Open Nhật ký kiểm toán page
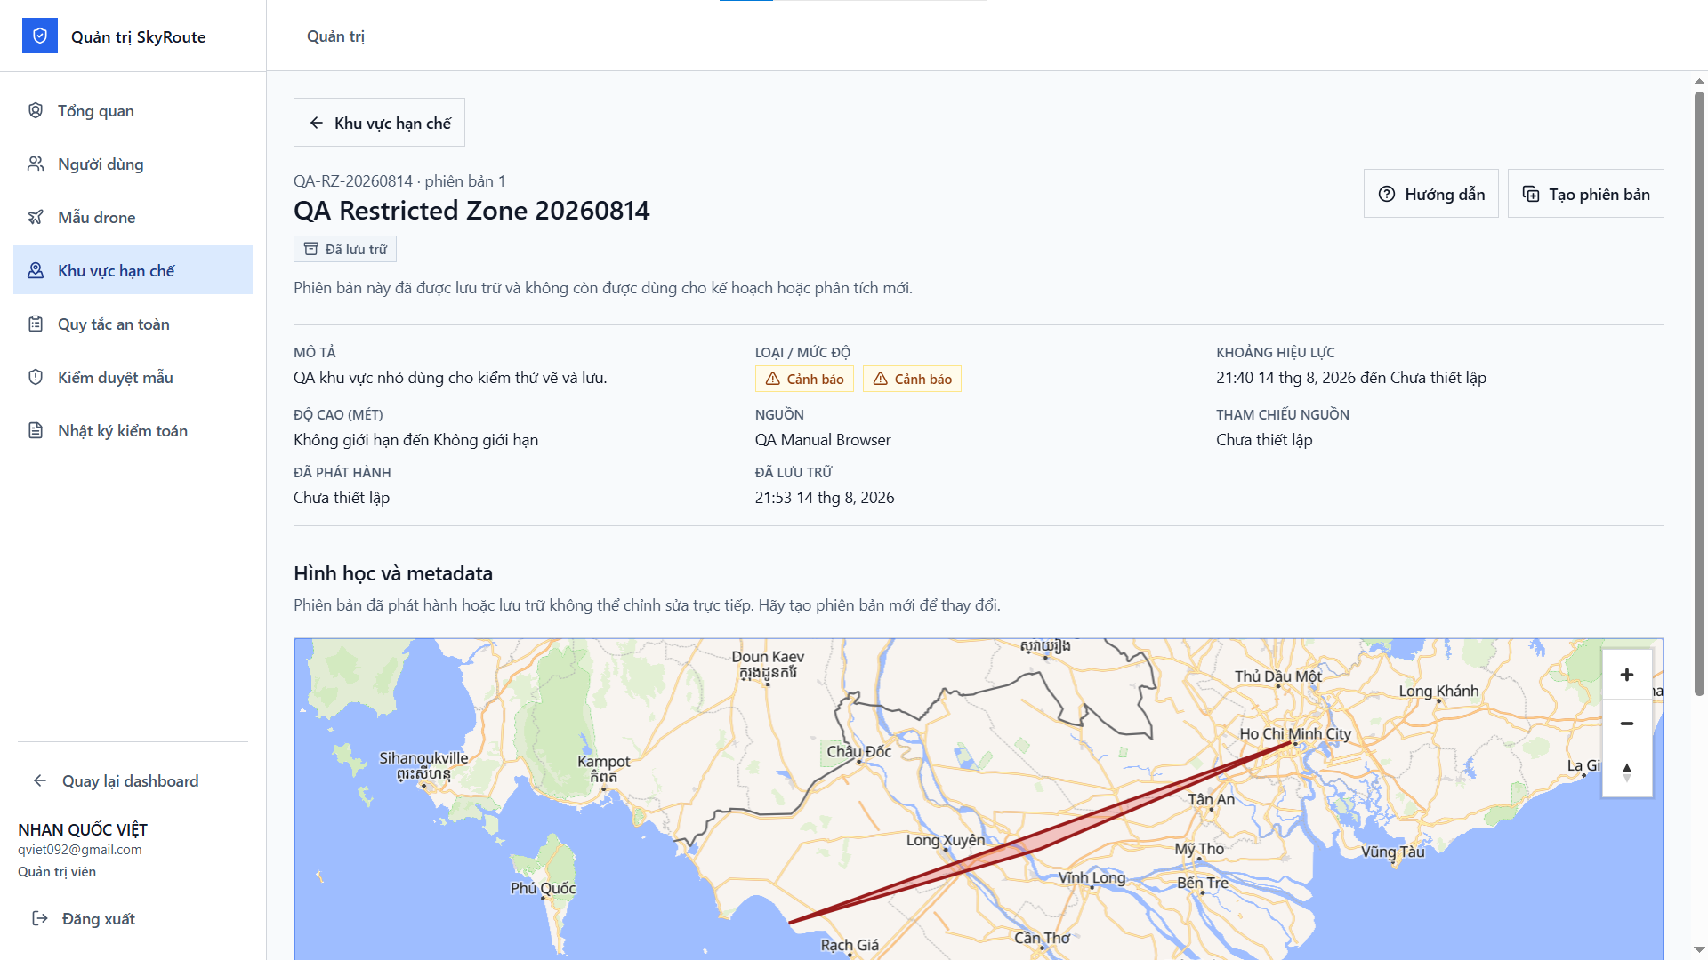 (133, 430)
